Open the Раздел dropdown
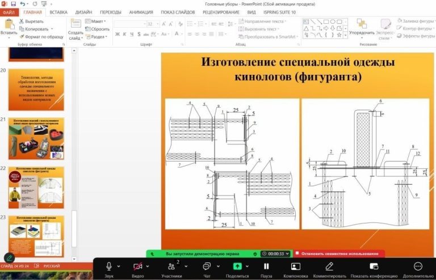This screenshot has width=436, height=280. [x=96, y=37]
